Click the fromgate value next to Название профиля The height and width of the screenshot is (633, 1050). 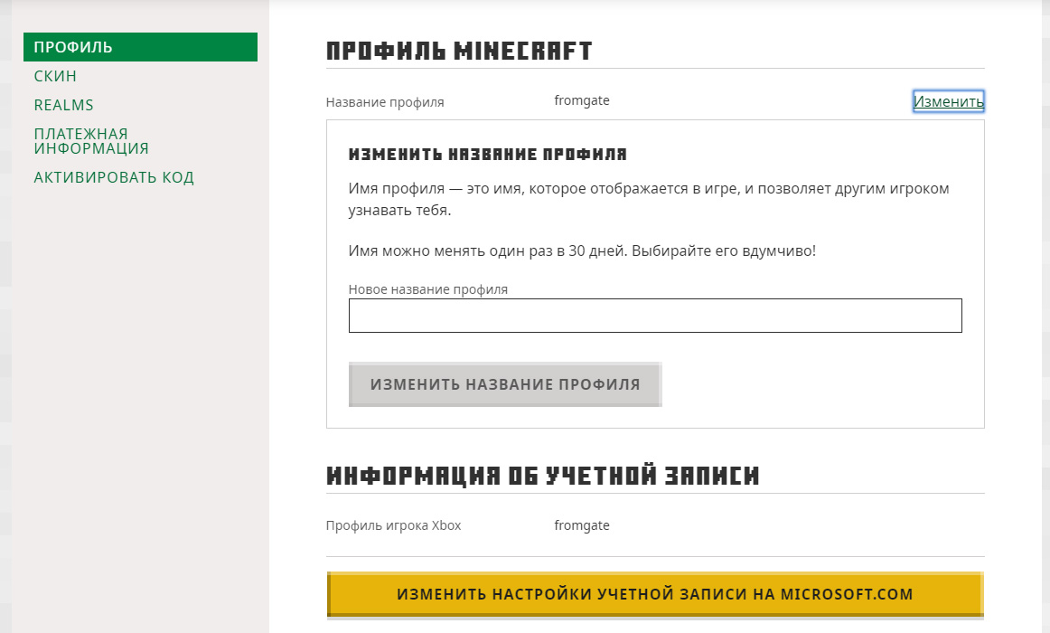[x=582, y=100]
